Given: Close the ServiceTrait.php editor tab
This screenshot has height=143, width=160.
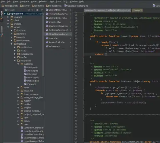Looking at the screenshot, I should click(x=70, y=42).
